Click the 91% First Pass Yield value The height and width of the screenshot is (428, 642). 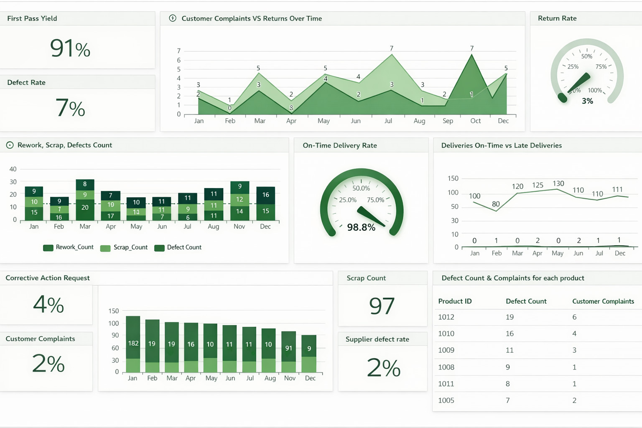[x=70, y=48]
